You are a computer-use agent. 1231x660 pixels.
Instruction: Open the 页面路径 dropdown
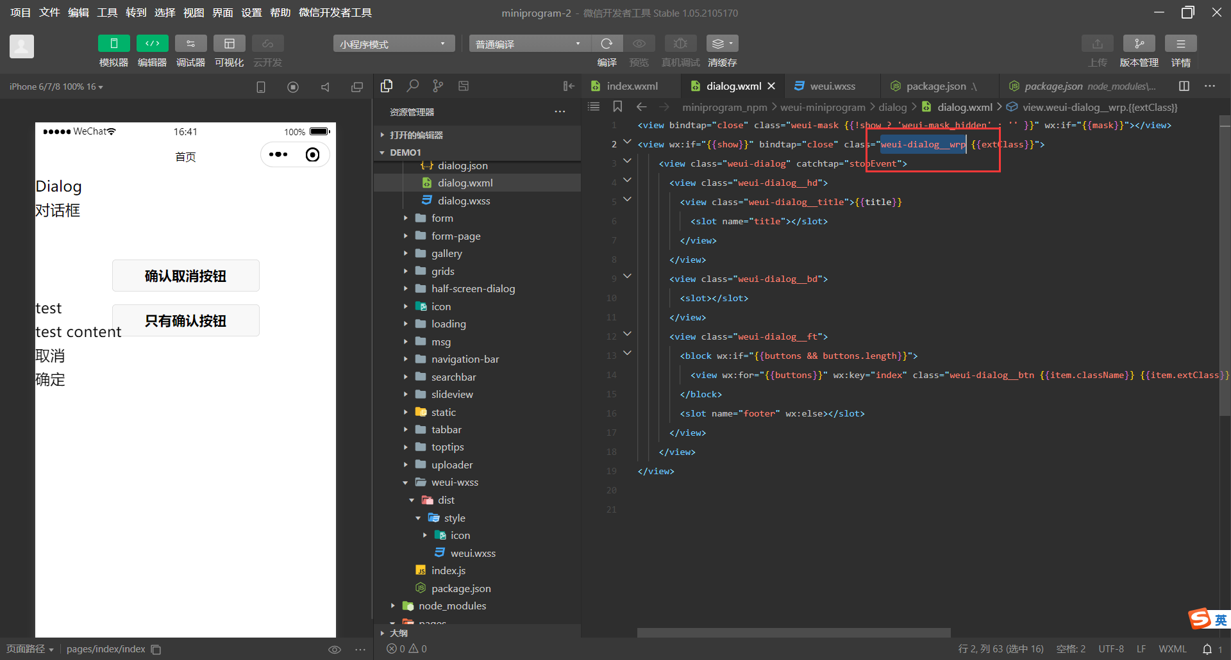point(30,649)
